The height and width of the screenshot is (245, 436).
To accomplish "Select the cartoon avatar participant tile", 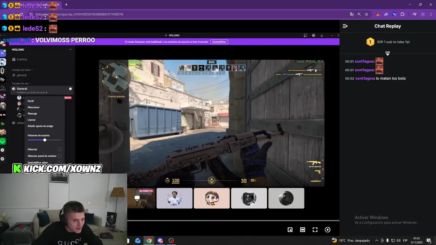I will pyautogui.click(x=212, y=198).
